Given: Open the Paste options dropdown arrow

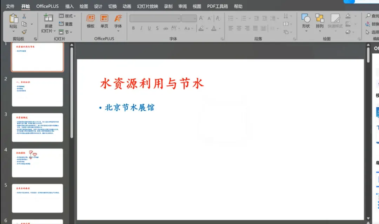Looking at the screenshot, I should [x=14, y=31].
